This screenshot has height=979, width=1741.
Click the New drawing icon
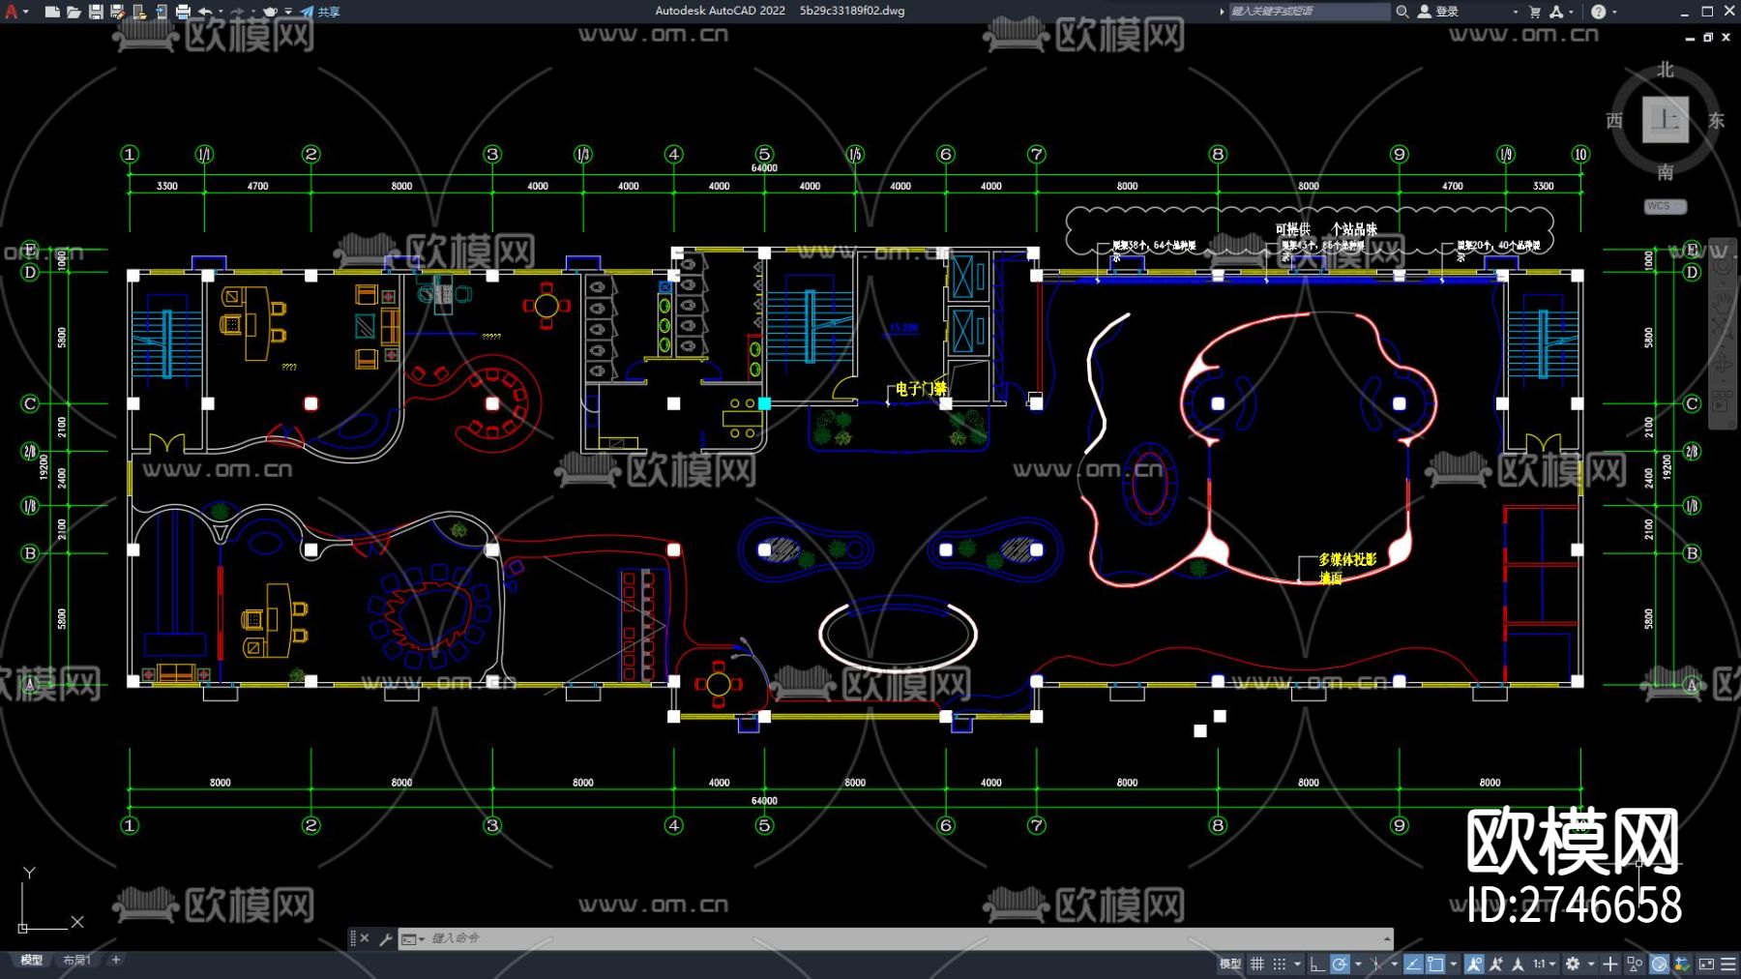52,12
